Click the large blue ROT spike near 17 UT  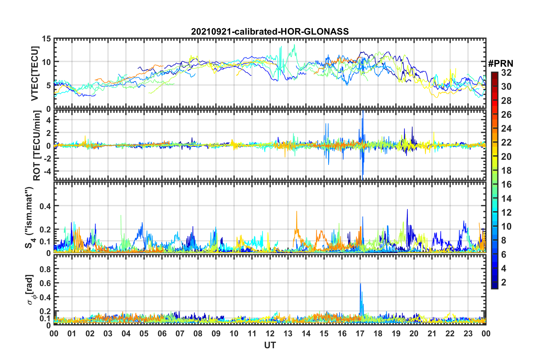(363, 145)
